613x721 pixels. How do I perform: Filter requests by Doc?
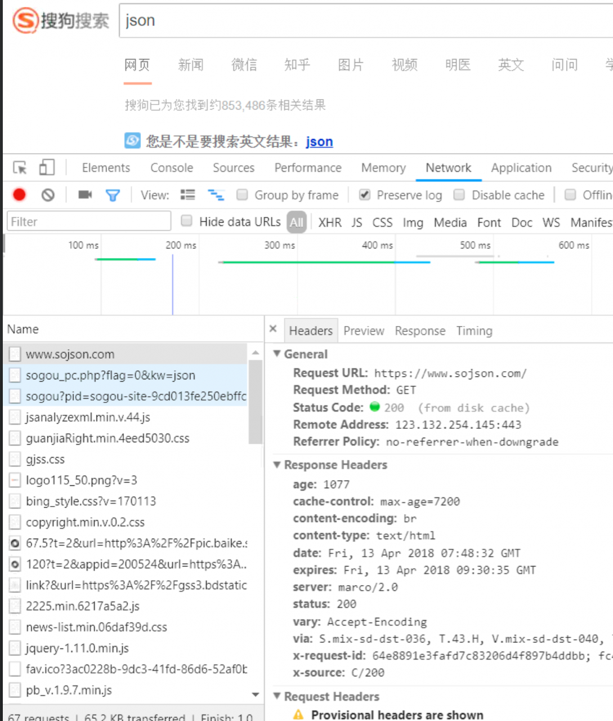click(522, 222)
